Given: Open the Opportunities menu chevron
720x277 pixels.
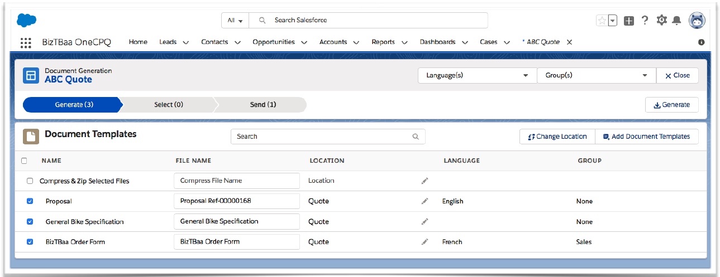Looking at the screenshot, I should tap(304, 42).
